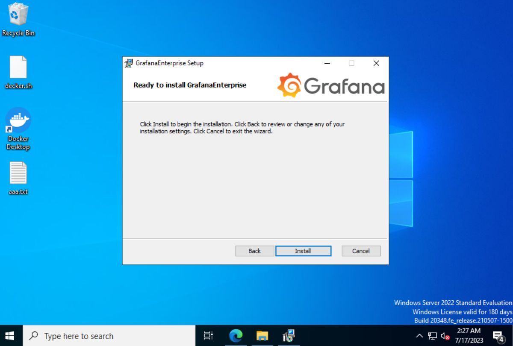The image size is (513, 346).
Task: Open the notifications Action Center
Action: [498, 335]
